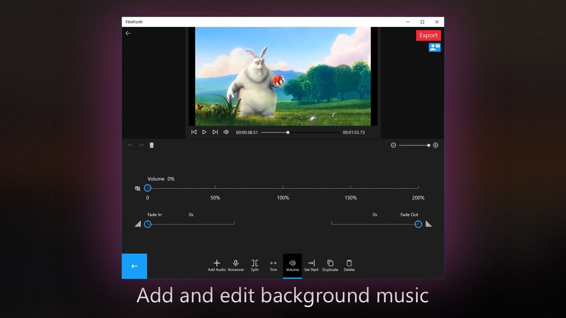Click the video preview frame
The image size is (566, 318).
pyautogui.click(x=283, y=77)
